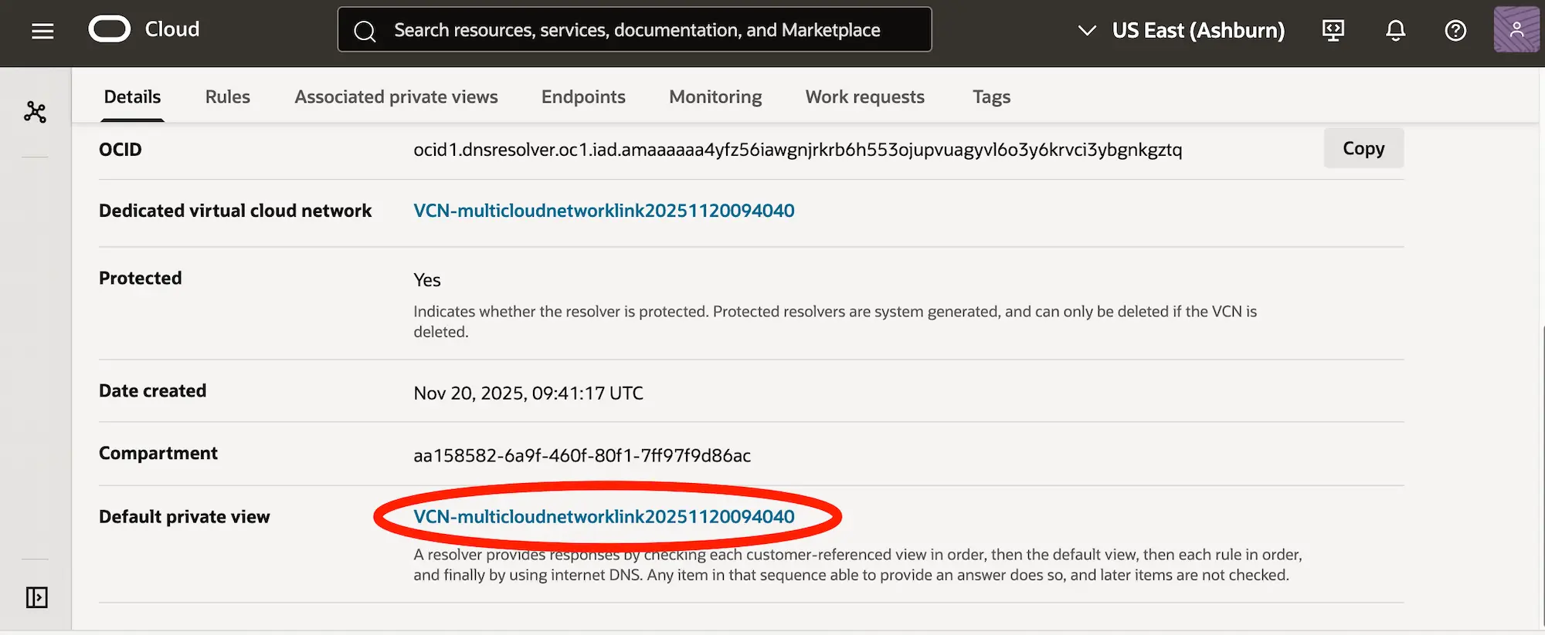1545x635 pixels.
Task: Click the Compartment label
Action: (x=158, y=454)
